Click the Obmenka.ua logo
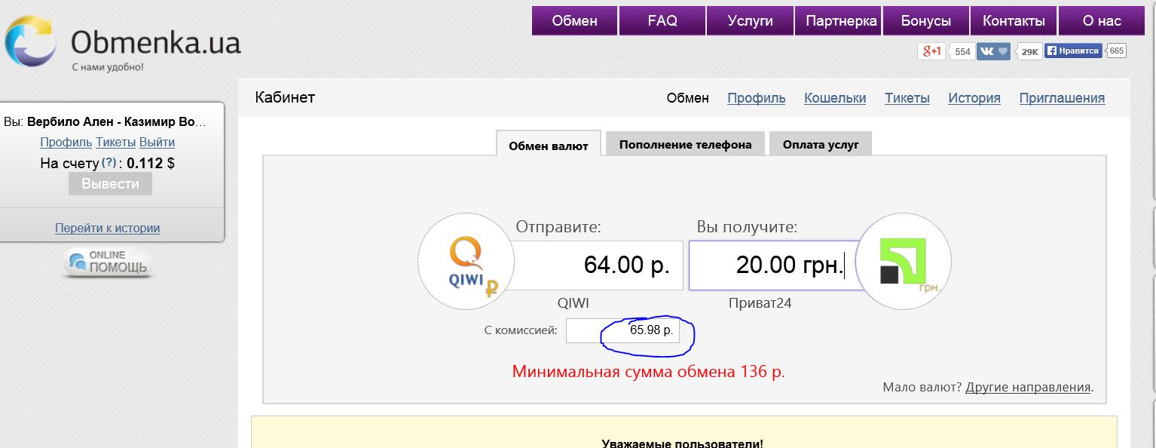Viewport: 1156px width, 448px height. coord(121,44)
